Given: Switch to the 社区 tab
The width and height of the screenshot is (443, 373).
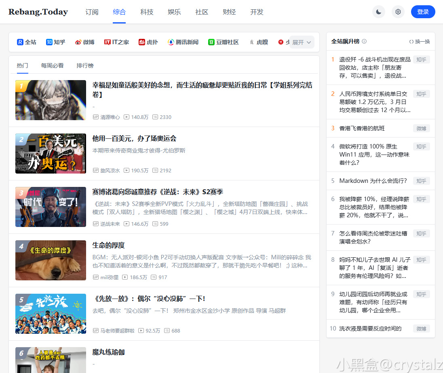Looking at the screenshot, I should pyautogui.click(x=201, y=12).
